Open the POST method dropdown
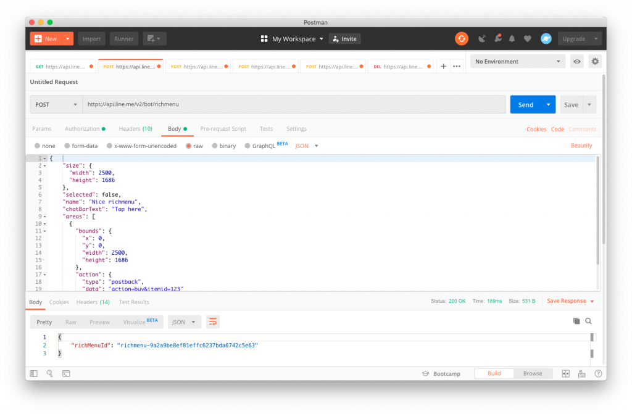 point(56,104)
